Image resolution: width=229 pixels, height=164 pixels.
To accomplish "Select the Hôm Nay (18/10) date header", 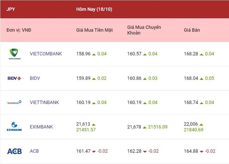I will (94, 9).
